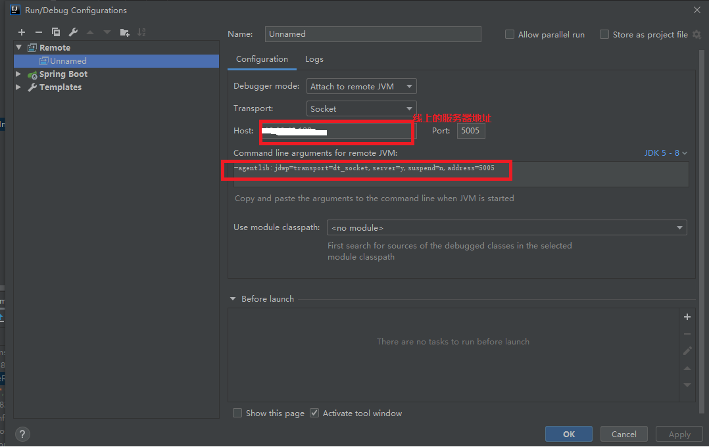Collapse the Before launch section
Viewport: 709px width, 447px height.
(233, 299)
